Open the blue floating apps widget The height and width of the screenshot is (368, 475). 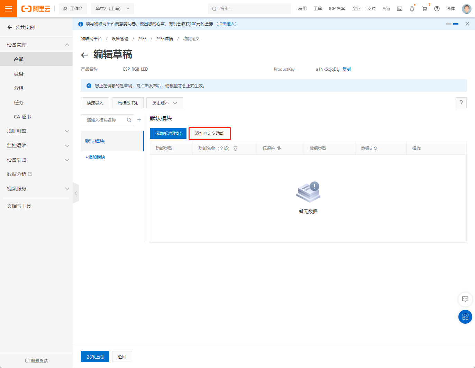coord(465,317)
